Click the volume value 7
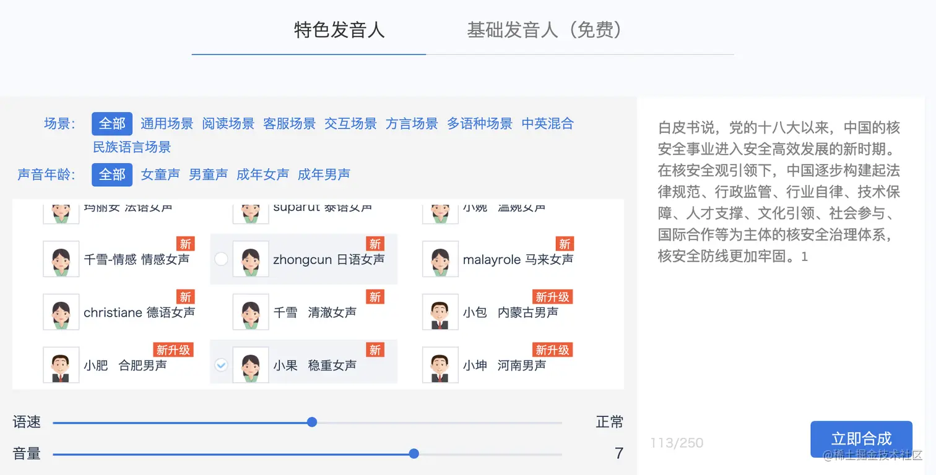This screenshot has width=936, height=475. point(618,453)
